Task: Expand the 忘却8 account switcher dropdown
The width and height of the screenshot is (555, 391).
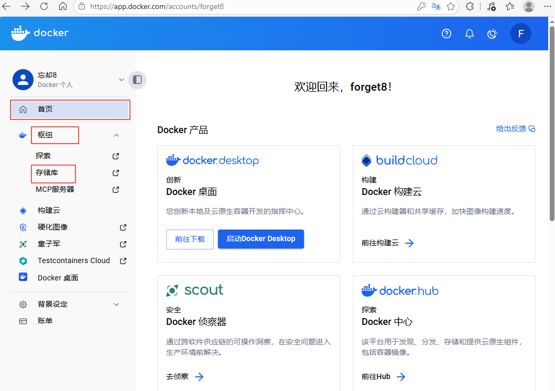Action: (122, 80)
